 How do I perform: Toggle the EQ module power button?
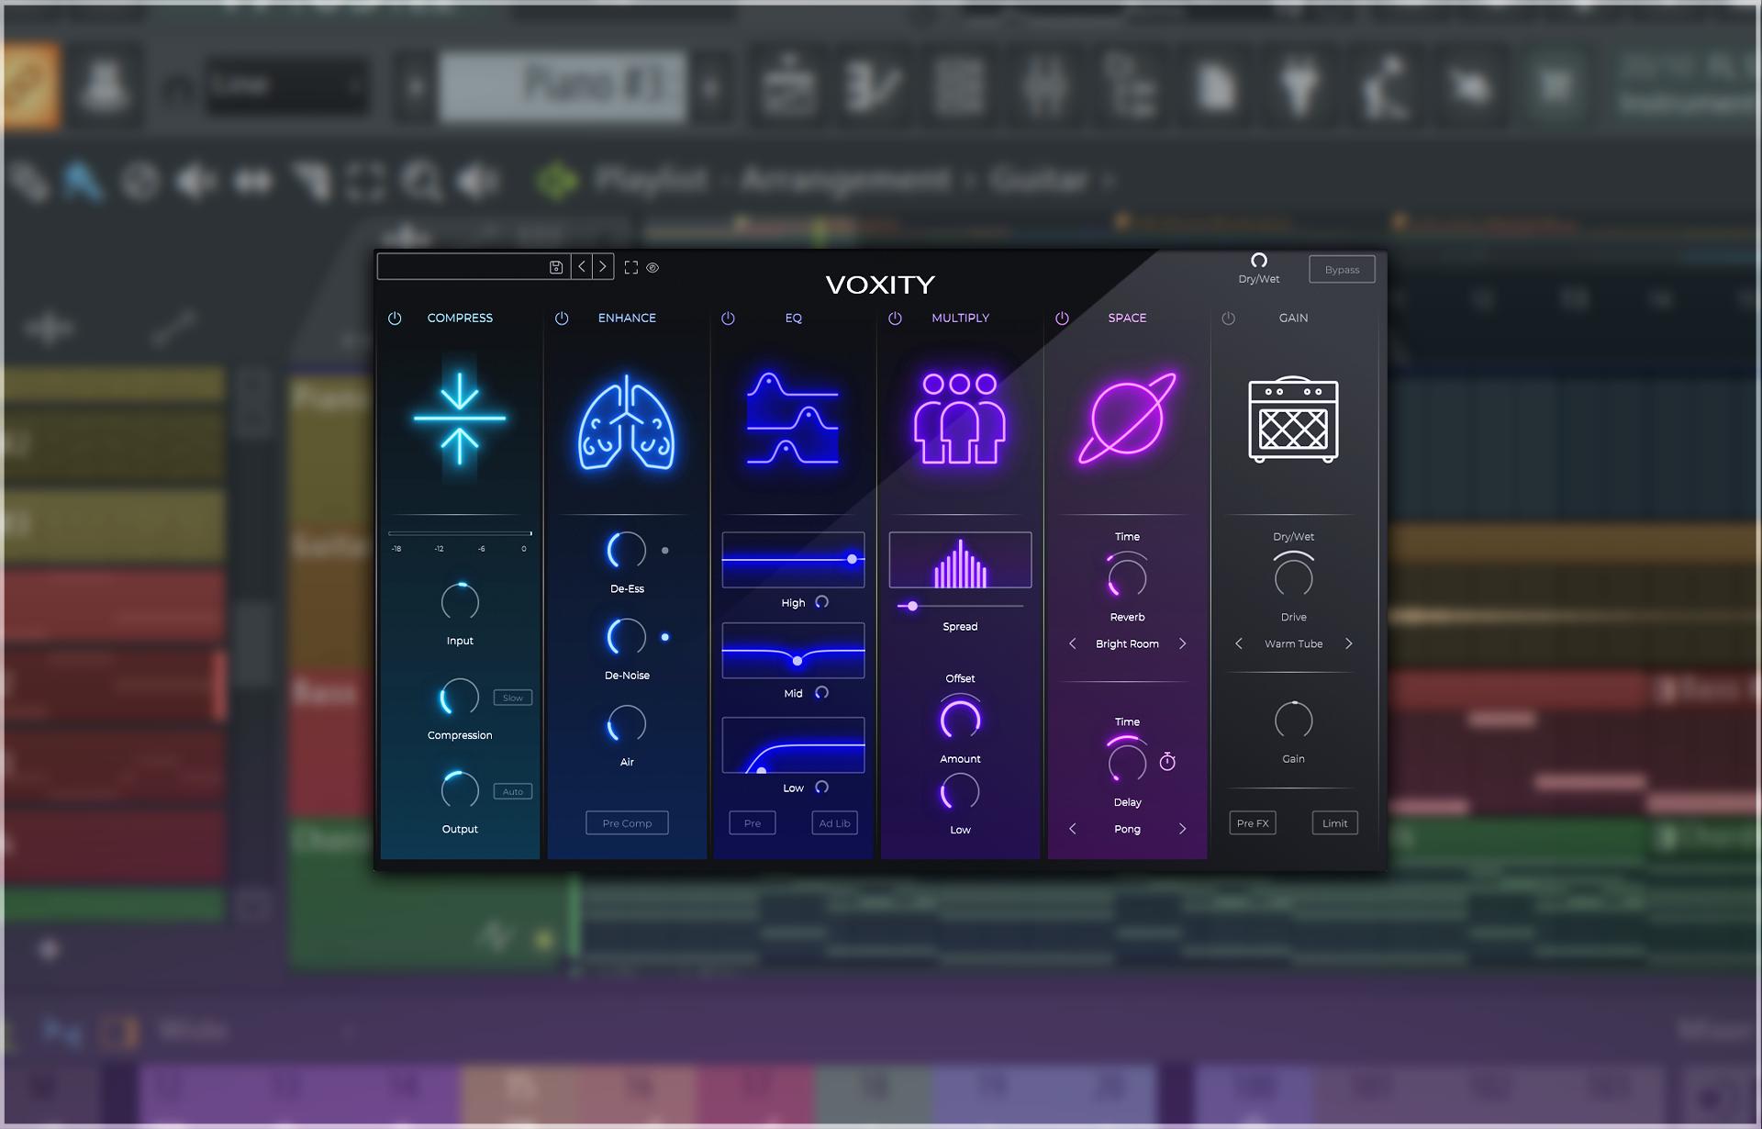pos(728,318)
